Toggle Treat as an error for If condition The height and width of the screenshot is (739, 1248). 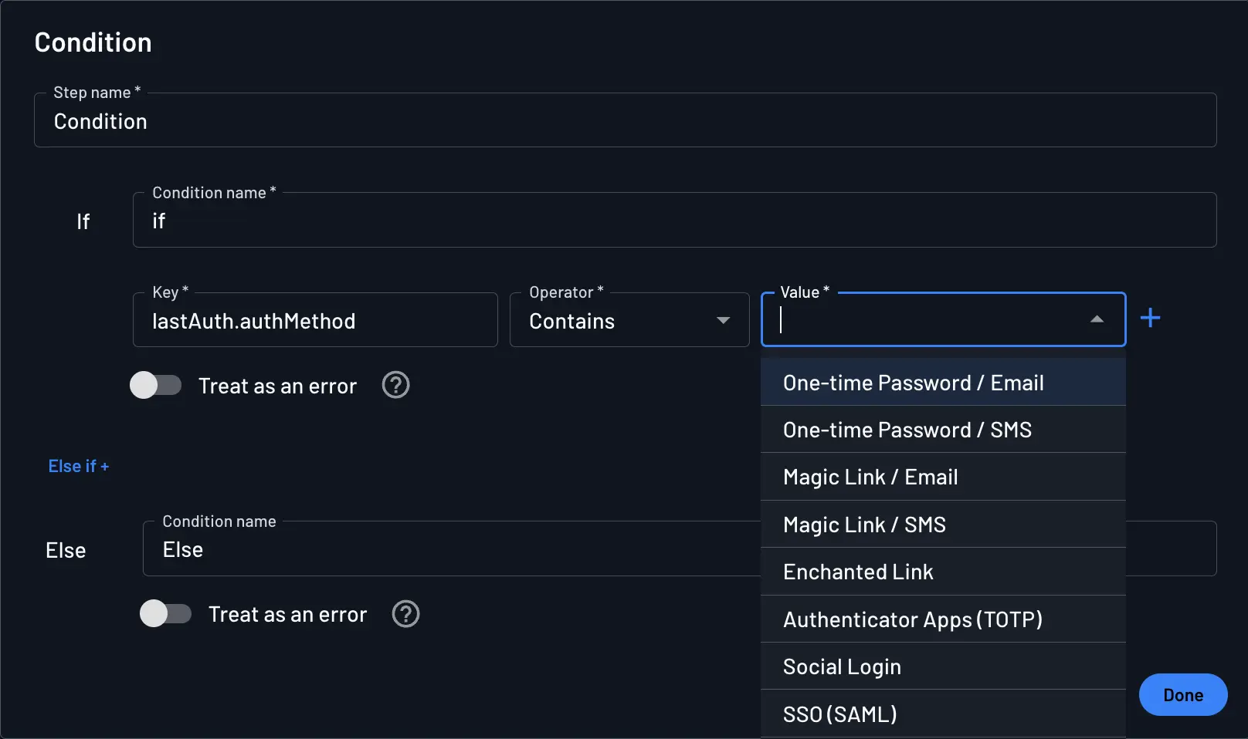155,385
